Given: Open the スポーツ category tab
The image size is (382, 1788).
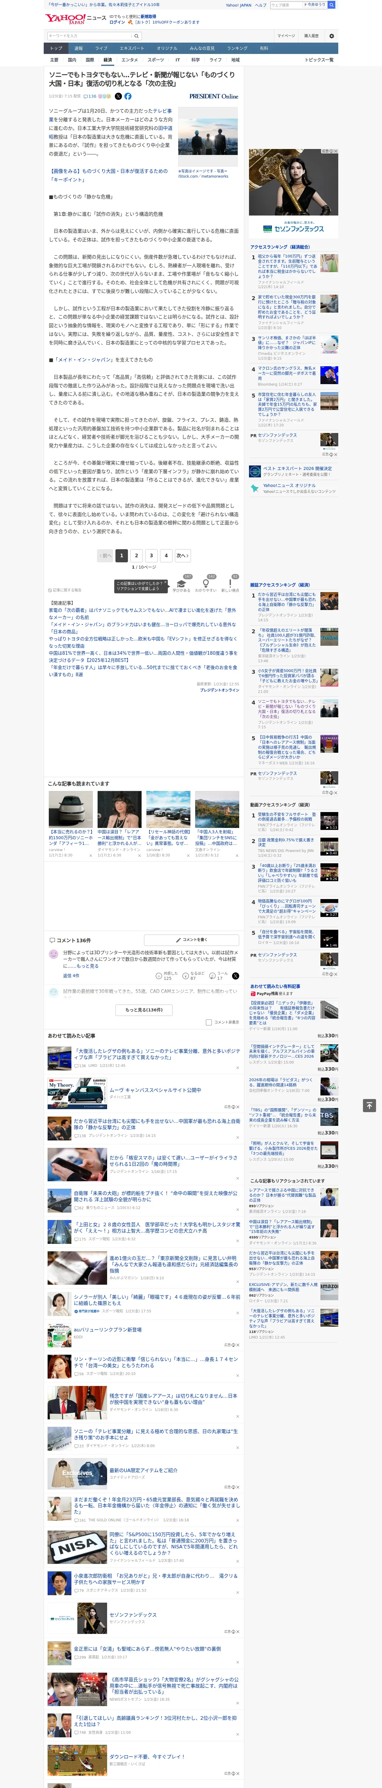Looking at the screenshot, I should (156, 60).
